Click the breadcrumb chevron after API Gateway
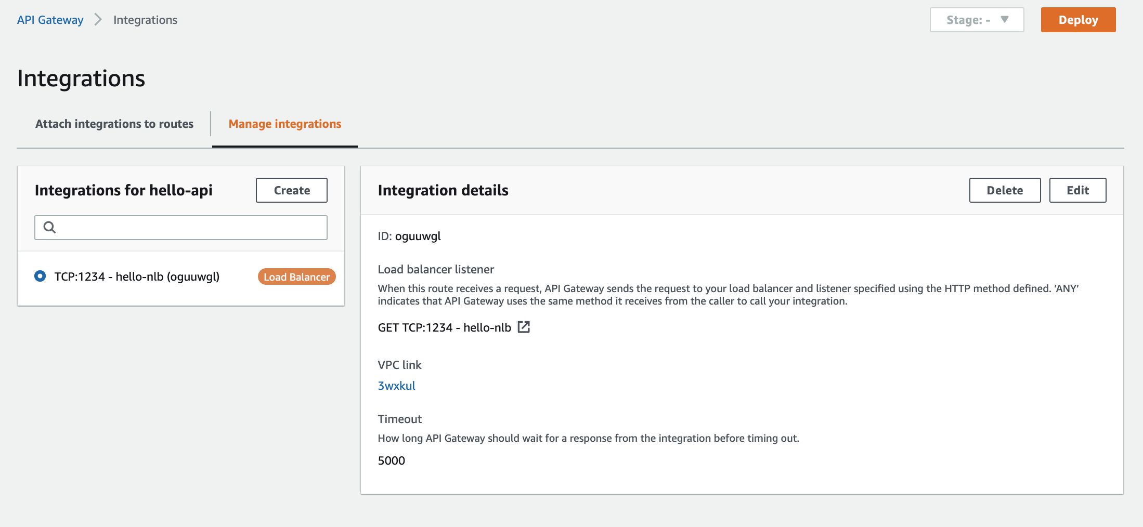The width and height of the screenshot is (1143, 527). 97,20
